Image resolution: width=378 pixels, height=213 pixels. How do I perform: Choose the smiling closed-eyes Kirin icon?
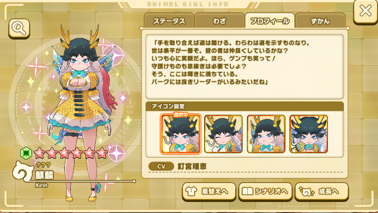(223, 134)
